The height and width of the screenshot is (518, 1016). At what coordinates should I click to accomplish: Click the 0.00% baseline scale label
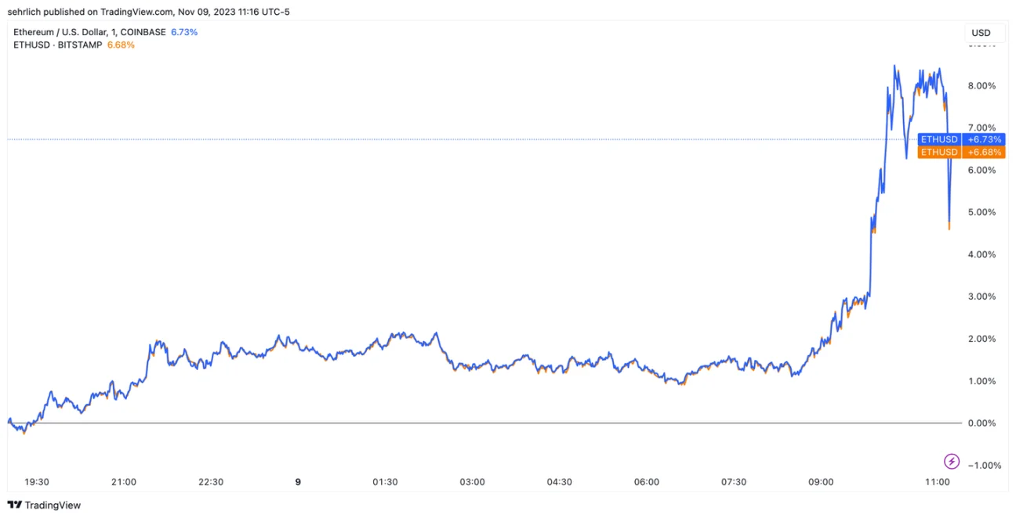[982, 423]
